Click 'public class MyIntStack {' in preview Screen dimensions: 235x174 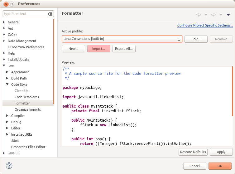pyautogui.click(x=90, y=106)
